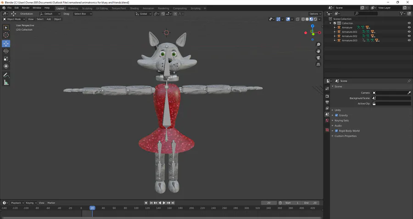The width and height of the screenshot is (413, 219).
Task: Switch to solid viewport shading
Action: click(307, 19)
